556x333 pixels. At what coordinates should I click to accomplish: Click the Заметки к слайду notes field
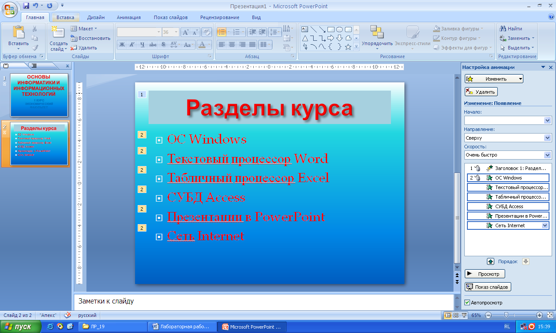263,301
